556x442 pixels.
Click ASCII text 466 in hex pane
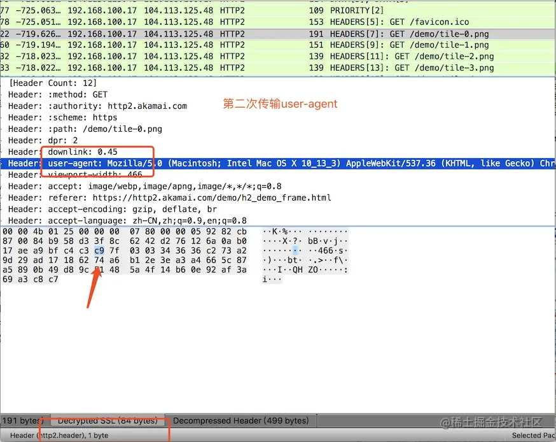pyautogui.click(x=326, y=251)
